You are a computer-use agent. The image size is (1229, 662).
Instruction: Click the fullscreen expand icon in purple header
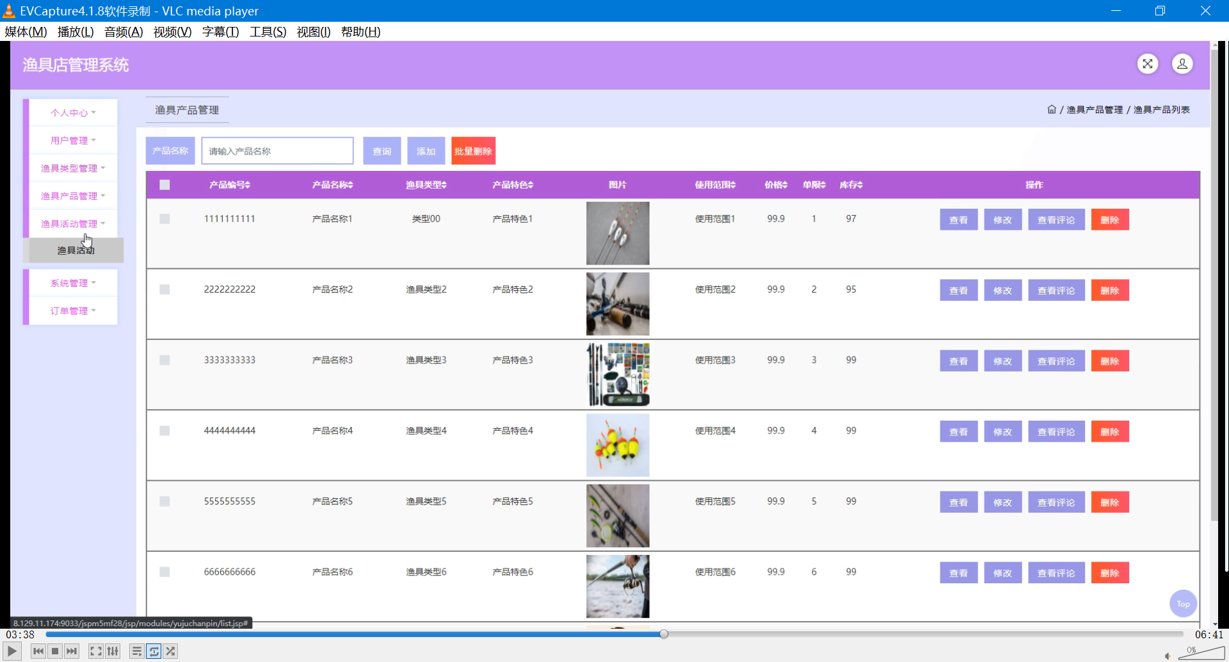point(1148,64)
